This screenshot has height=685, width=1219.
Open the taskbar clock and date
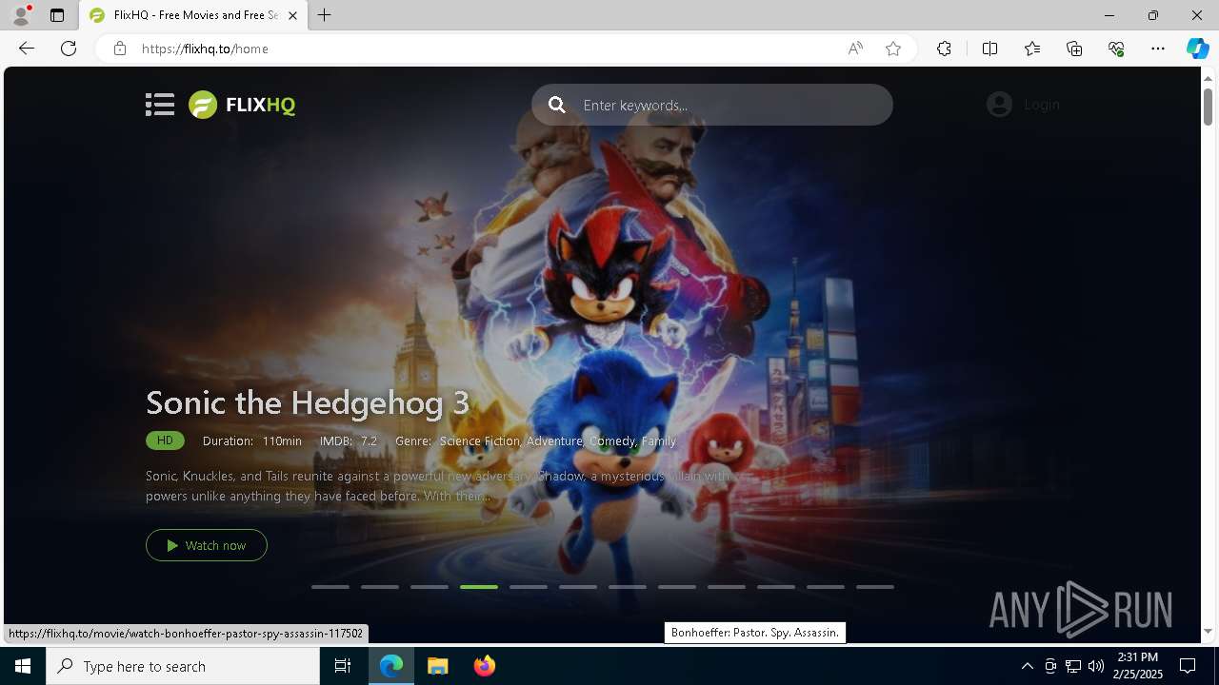coord(1137,666)
